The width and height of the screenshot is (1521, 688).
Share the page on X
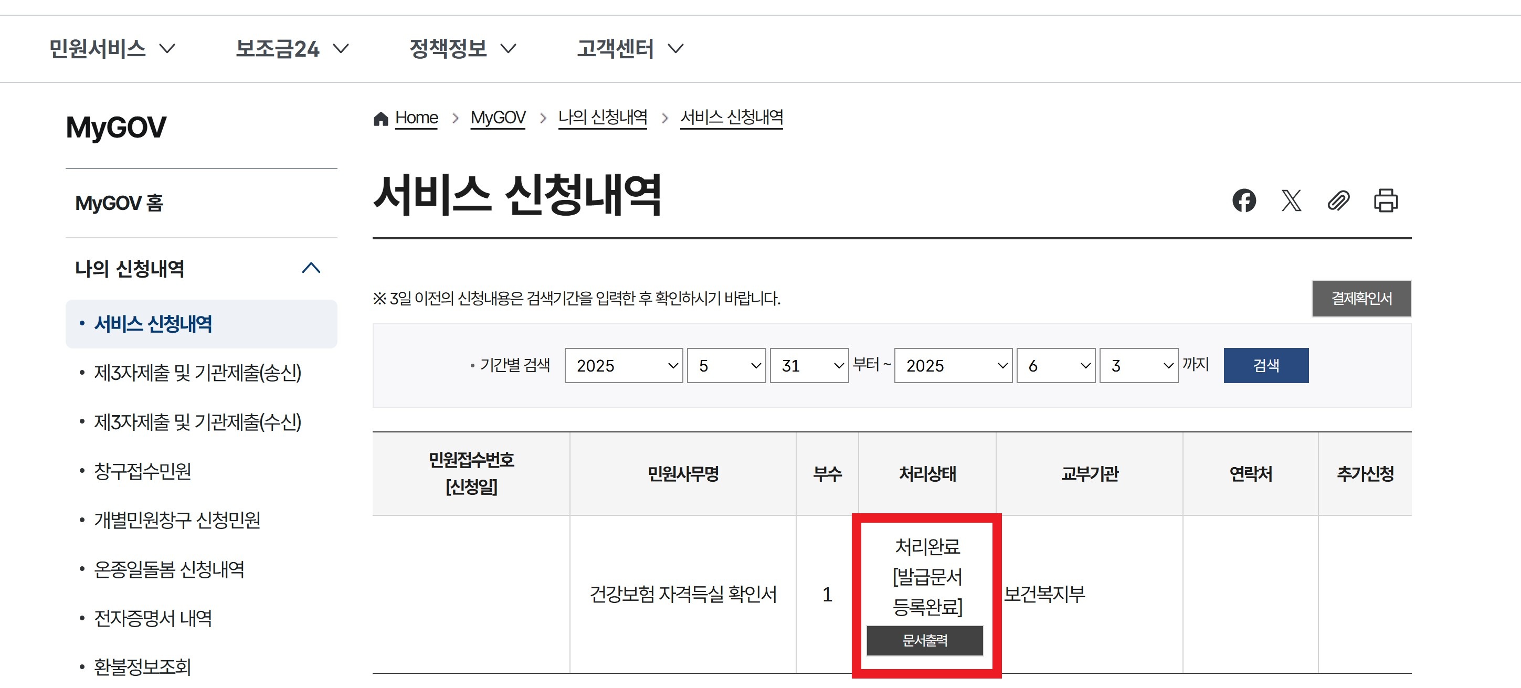pyautogui.click(x=1293, y=202)
